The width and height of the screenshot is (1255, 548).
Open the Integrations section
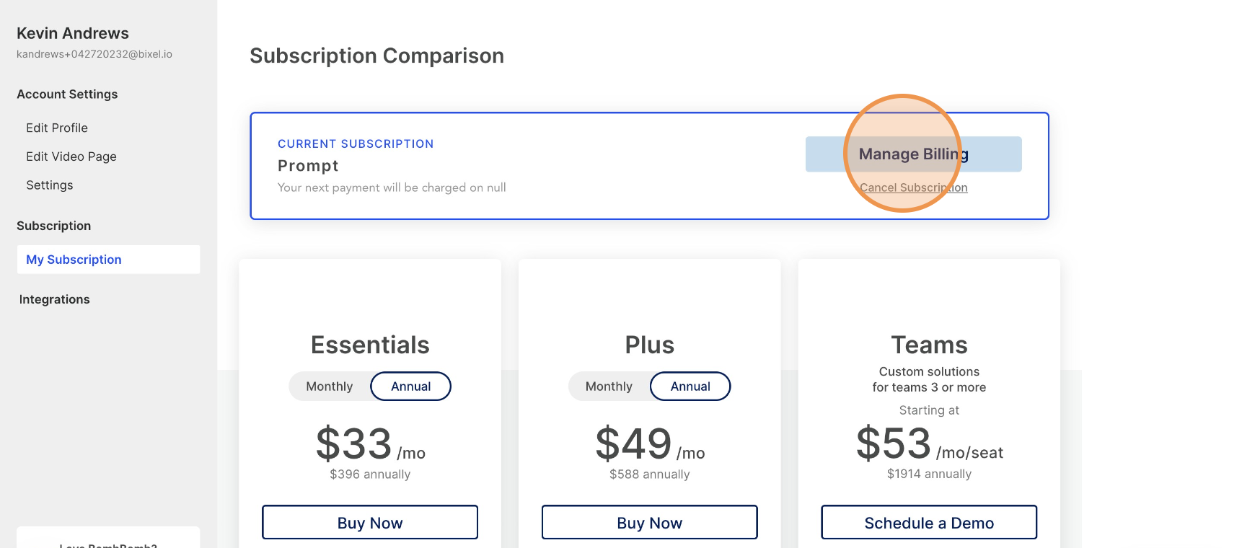pos(55,299)
